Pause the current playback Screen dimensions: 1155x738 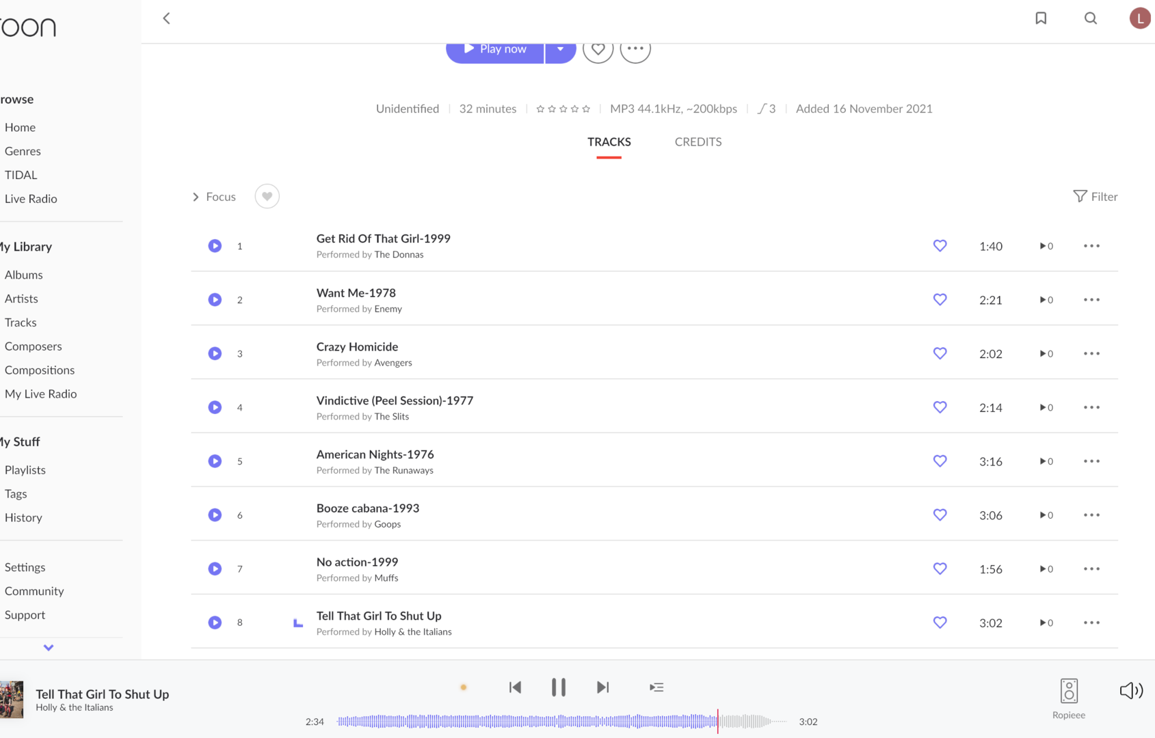(559, 687)
